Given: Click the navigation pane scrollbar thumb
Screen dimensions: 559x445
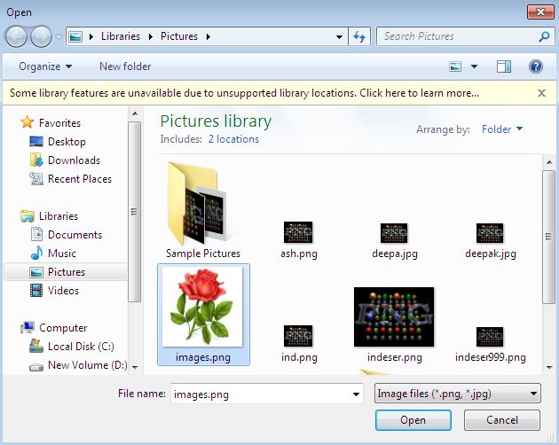Looking at the screenshot, I should (x=134, y=212).
